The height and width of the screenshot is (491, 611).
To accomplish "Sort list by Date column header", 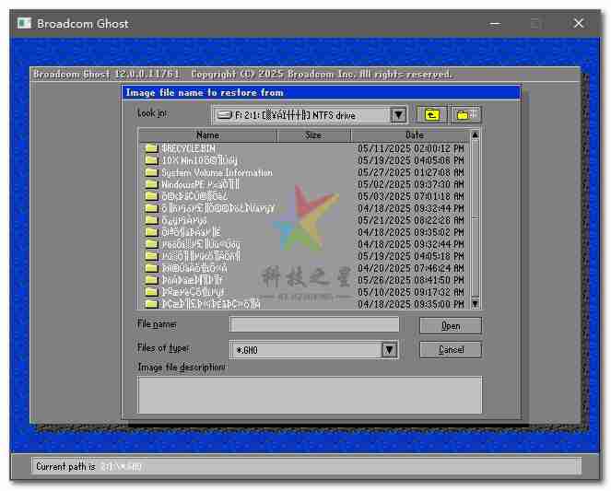I will 410,135.
